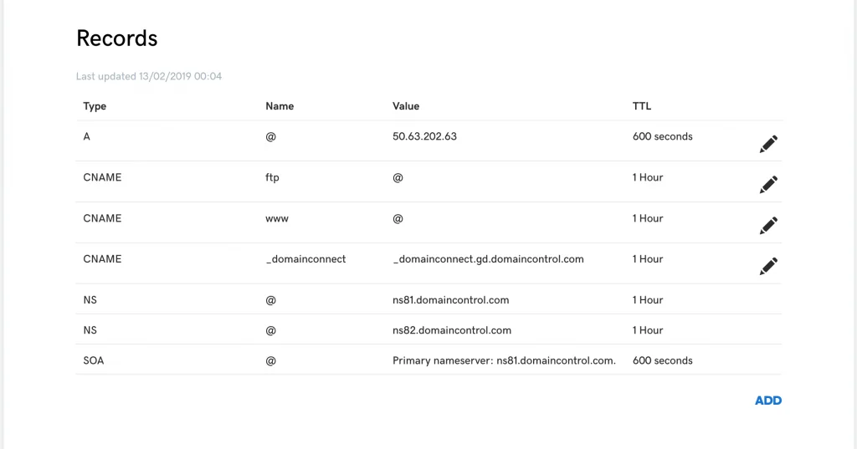Image resolution: width=857 pixels, height=449 pixels.
Task: Edit the www CNAME record pencil
Action: [768, 226]
